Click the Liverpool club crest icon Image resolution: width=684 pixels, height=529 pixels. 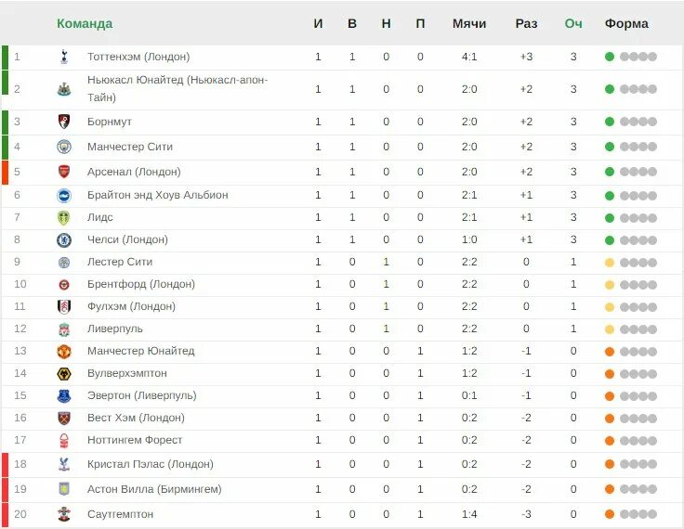pyautogui.click(x=64, y=329)
